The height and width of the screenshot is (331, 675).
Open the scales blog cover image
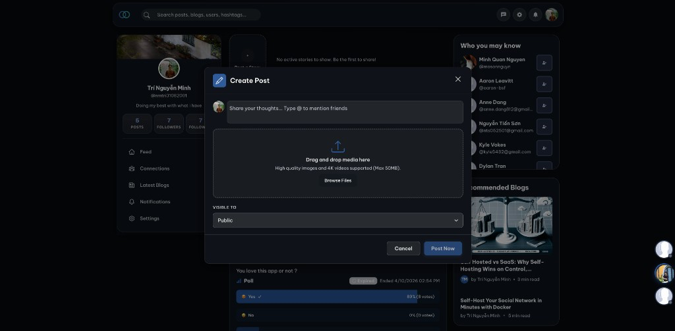click(x=512, y=226)
